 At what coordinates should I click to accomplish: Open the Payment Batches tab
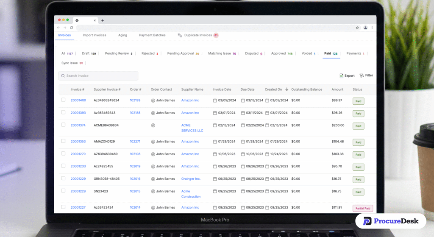152,35
